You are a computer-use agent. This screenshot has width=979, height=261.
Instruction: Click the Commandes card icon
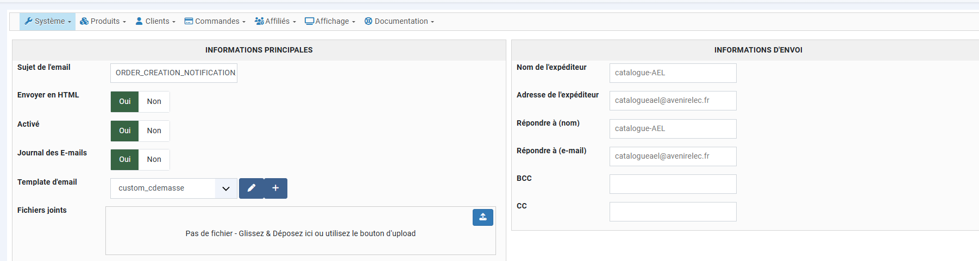pos(189,22)
